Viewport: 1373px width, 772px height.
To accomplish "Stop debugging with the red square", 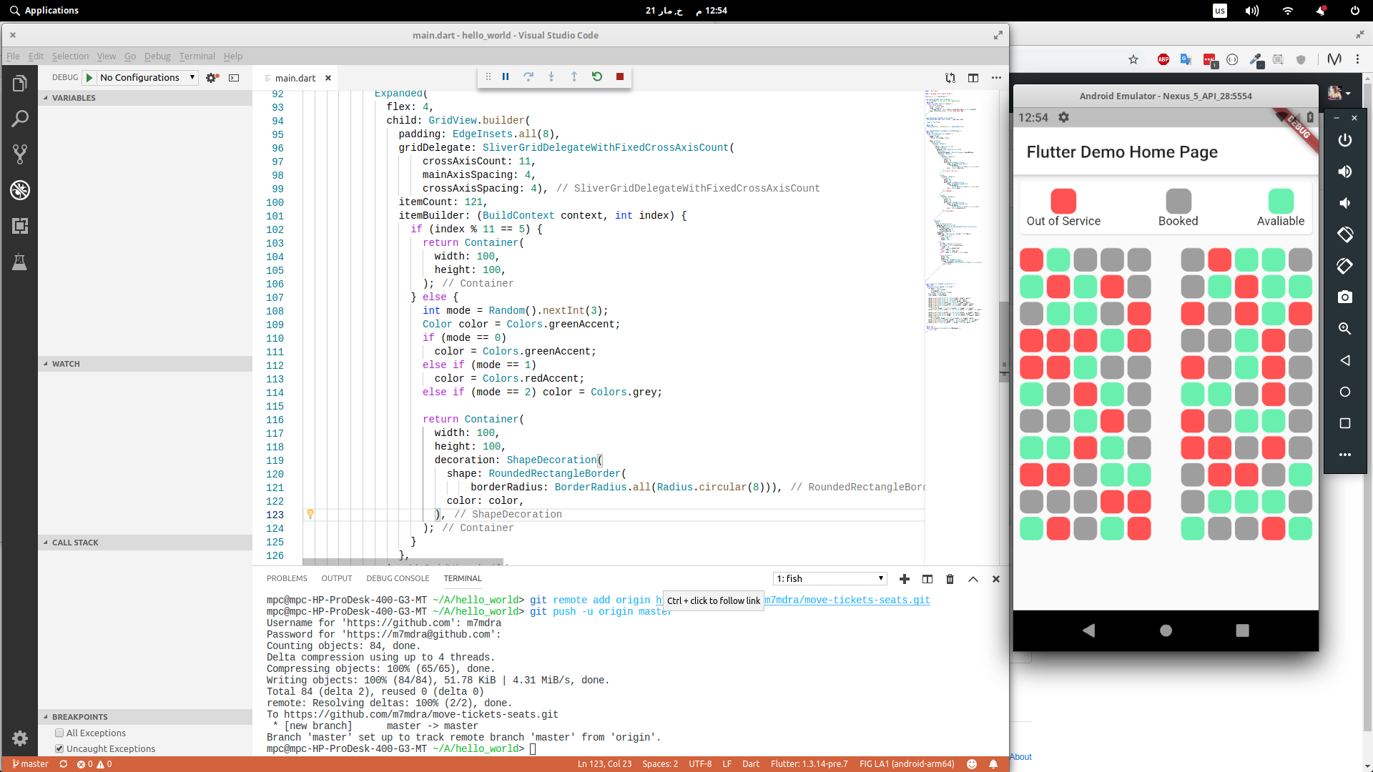I will 620,76.
